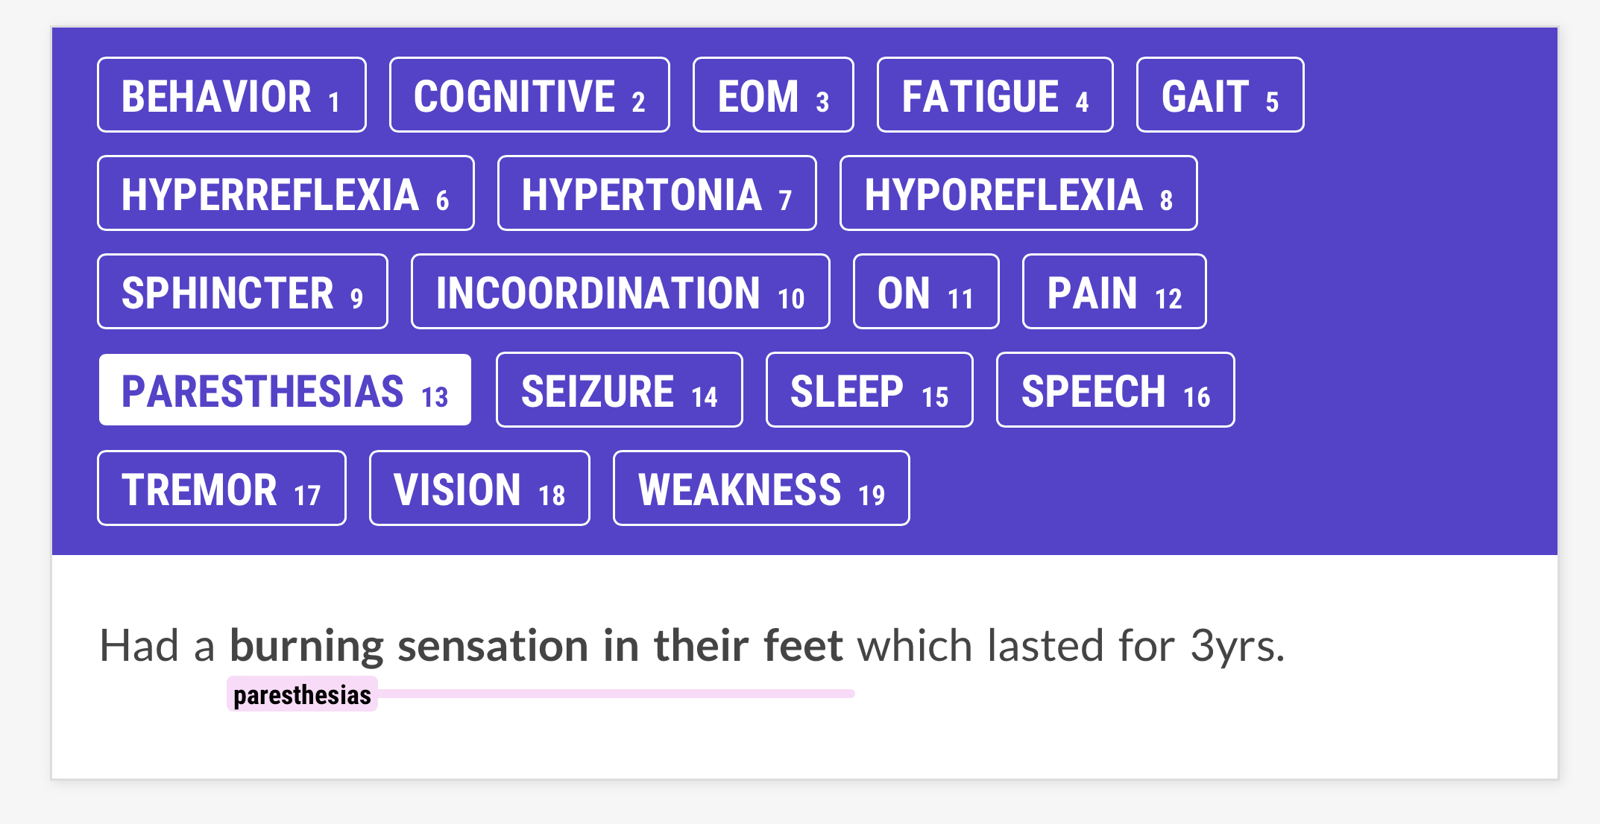Click the GAIT label button
Screen dimensions: 1600x824
1220,95
